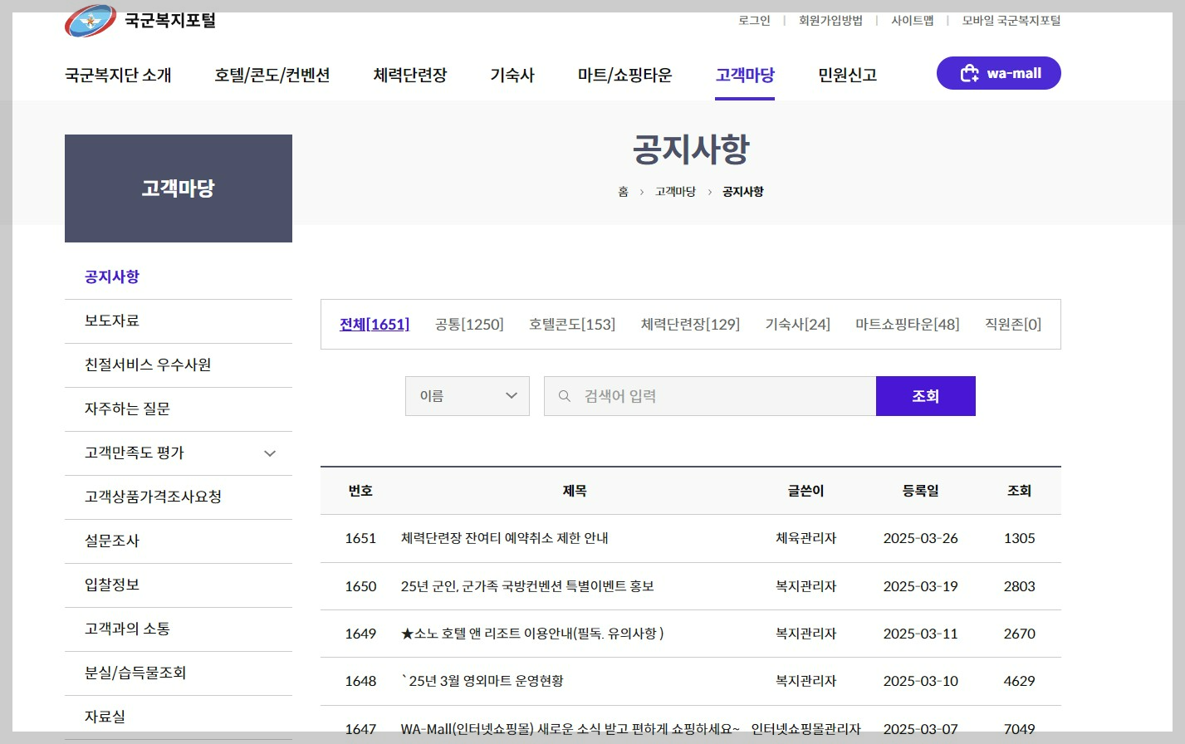The image size is (1185, 744).
Task: Click the 검색어 입력 search field
Action: (710, 396)
